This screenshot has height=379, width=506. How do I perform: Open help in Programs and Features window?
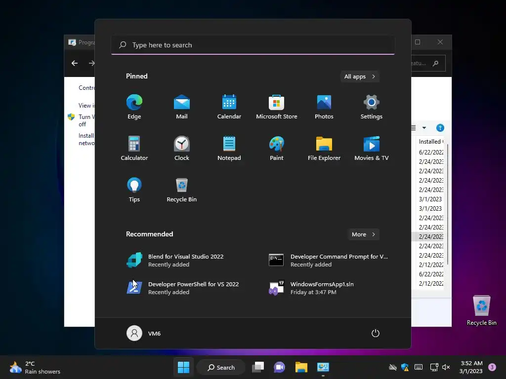440,128
